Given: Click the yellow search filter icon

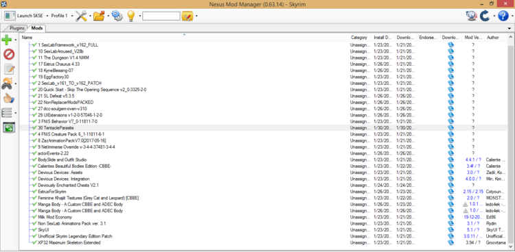Looking at the screenshot, I should point(187,16).
